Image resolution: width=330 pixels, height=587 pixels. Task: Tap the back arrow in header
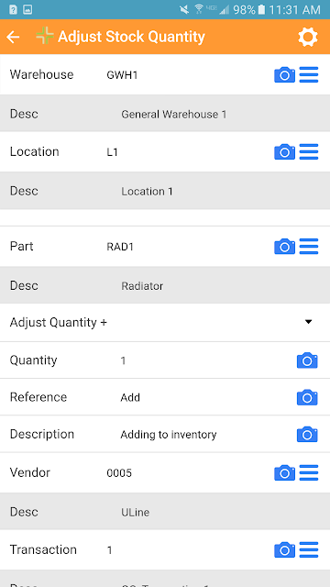pos(13,37)
